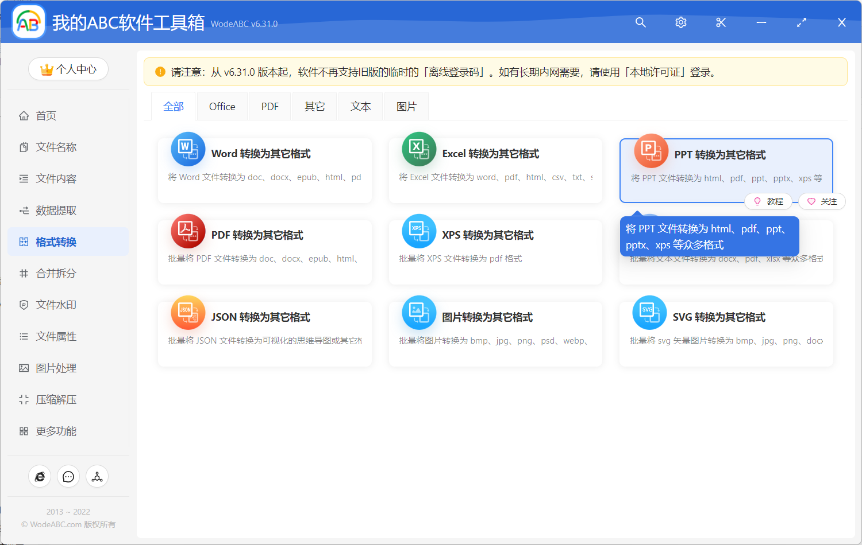
Task: Click the SVG conversion tool icon
Action: [649, 312]
